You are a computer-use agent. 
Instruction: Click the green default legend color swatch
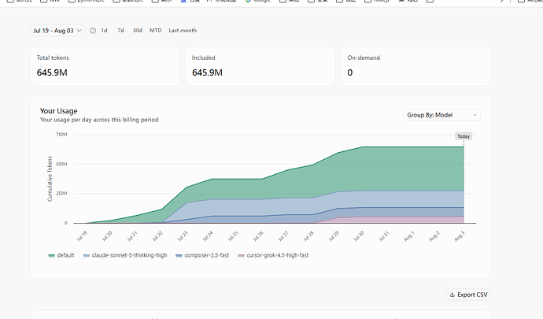(x=52, y=255)
